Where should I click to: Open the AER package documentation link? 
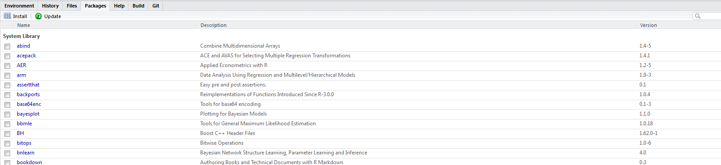(22, 65)
